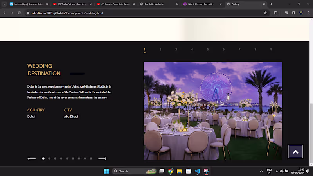Select slide number 9 in pagination
This screenshot has height=176, width=313.
click(271, 50)
